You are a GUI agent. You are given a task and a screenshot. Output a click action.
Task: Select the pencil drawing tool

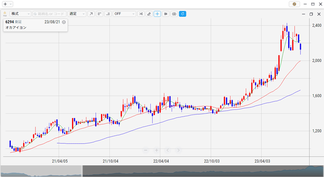pyautogui.click(x=149, y=14)
